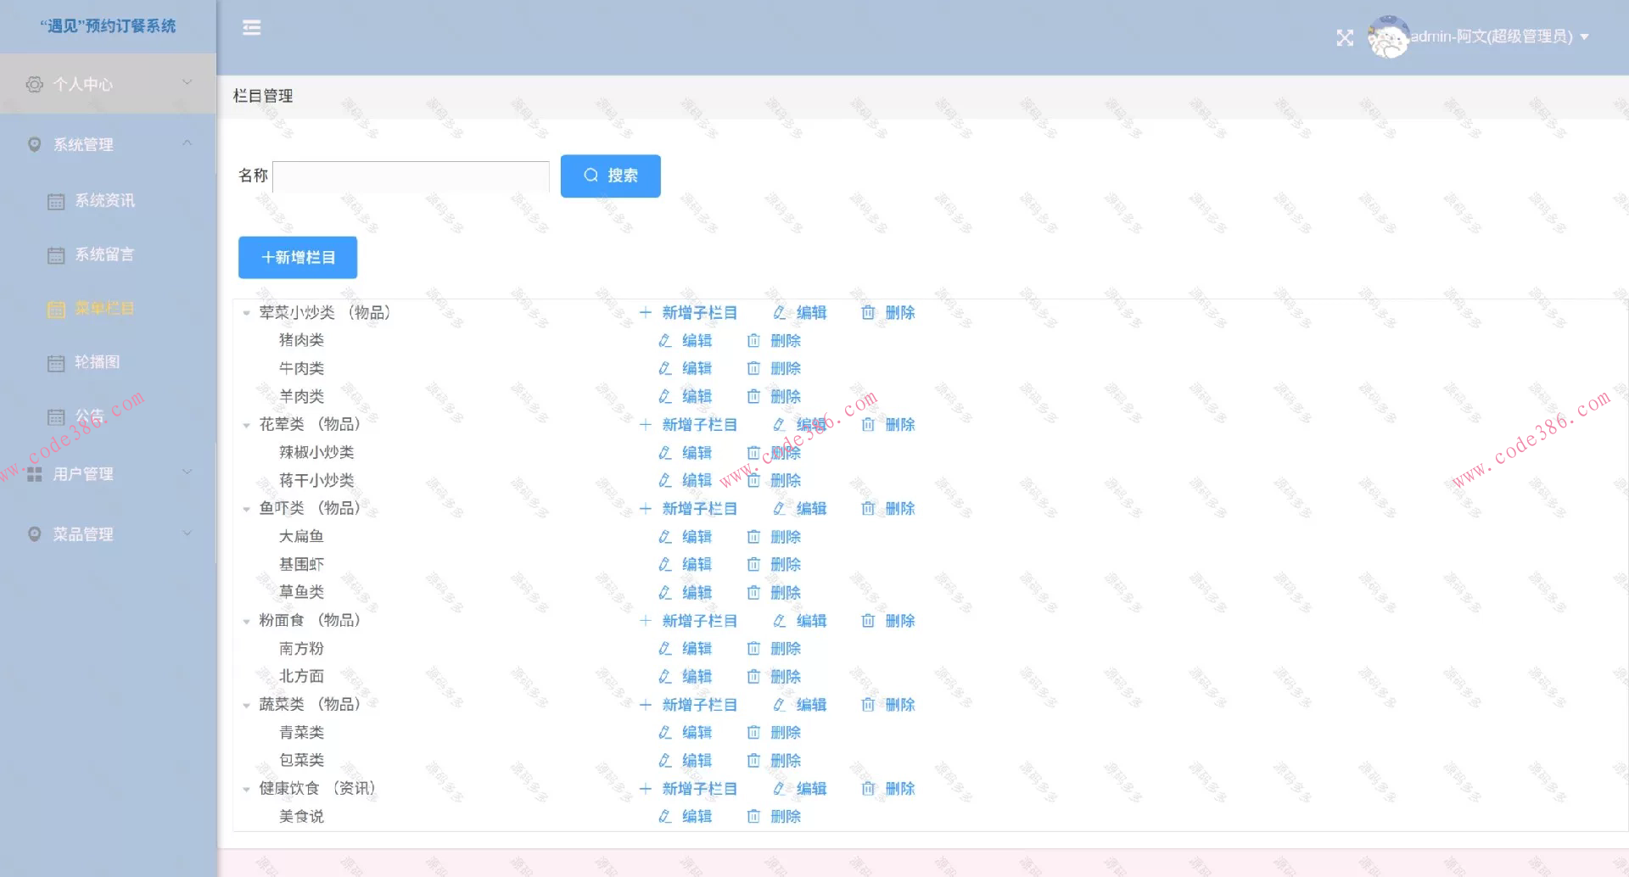Click the 删除 link for 美食说
The height and width of the screenshot is (877, 1629).
pyautogui.click(x=786, y=817)
